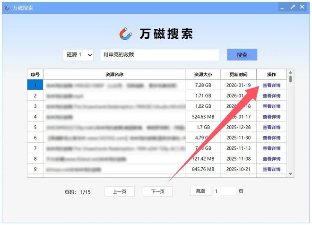
Task: Click the 操作 column header
Action: (271, 74)
